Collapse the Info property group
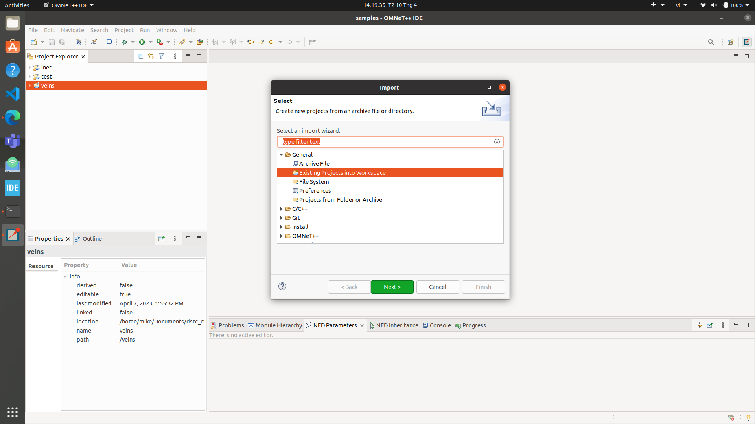This screenshot has width=755, height=424. [x=65, y=276]
